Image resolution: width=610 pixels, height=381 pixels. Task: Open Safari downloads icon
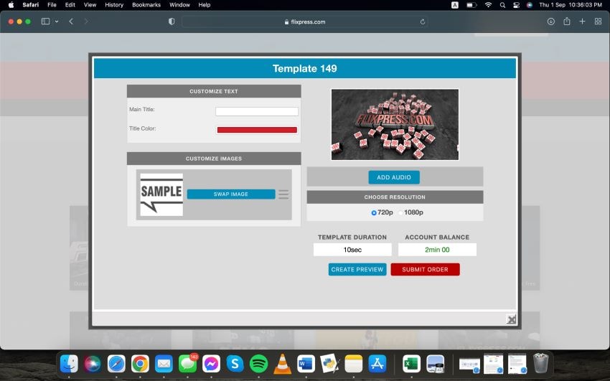(551, 22)
